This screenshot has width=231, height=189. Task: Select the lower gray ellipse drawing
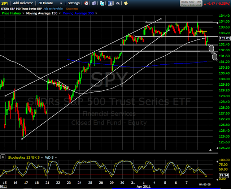(x=215, y=57)
